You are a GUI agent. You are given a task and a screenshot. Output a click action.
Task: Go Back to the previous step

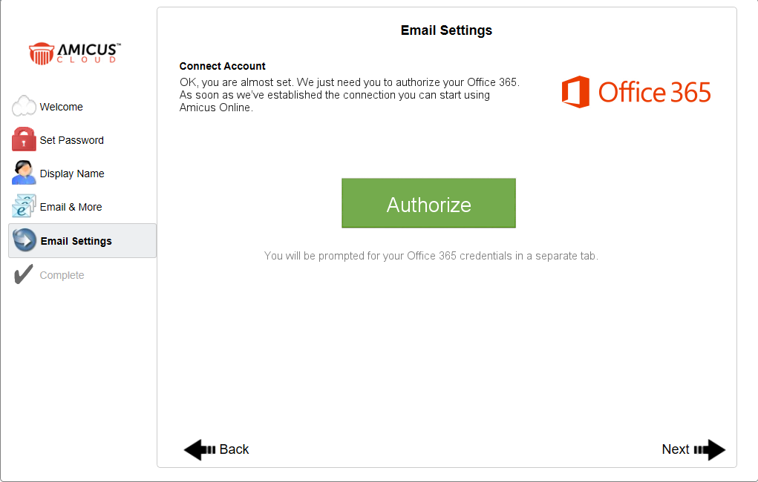pos(216,449)
